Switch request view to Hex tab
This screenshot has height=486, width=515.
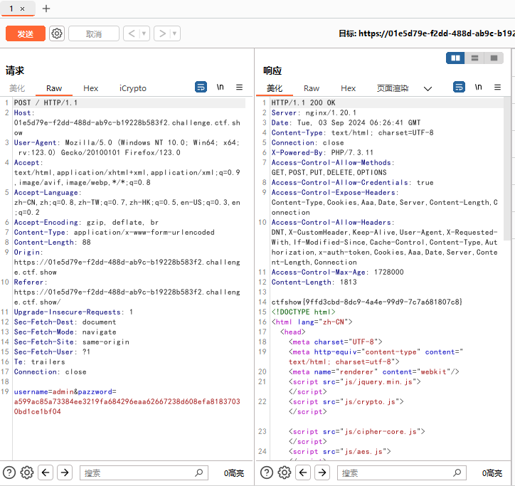click(x=90, y=88)
